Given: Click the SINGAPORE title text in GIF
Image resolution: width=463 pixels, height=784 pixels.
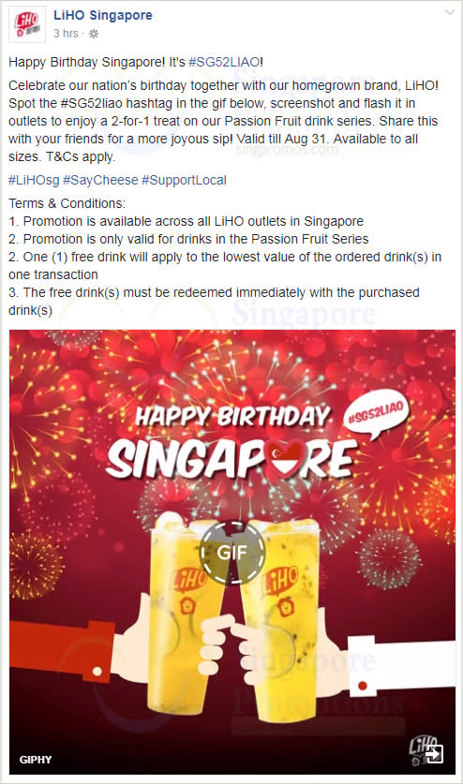Looking at the screenshot, I should (x=232, y=458).
